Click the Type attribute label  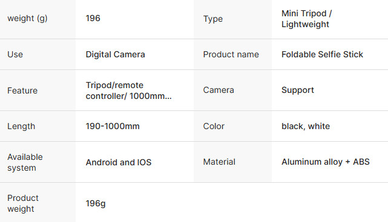point(213,19)
